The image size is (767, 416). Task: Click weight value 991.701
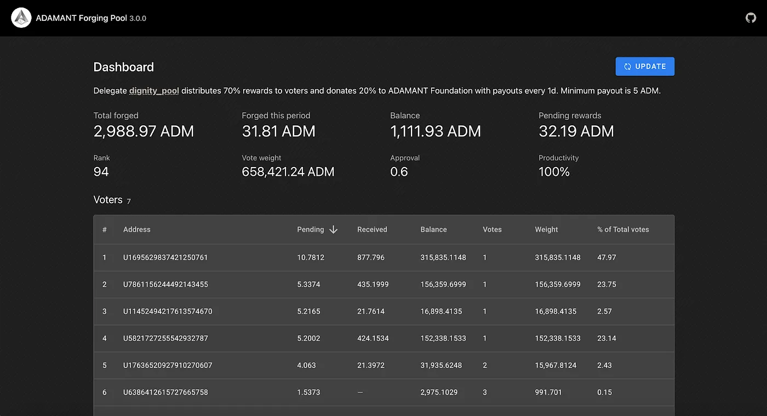[x=548, y=392]
